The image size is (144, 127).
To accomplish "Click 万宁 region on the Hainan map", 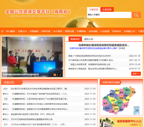I will click(126, 105).
